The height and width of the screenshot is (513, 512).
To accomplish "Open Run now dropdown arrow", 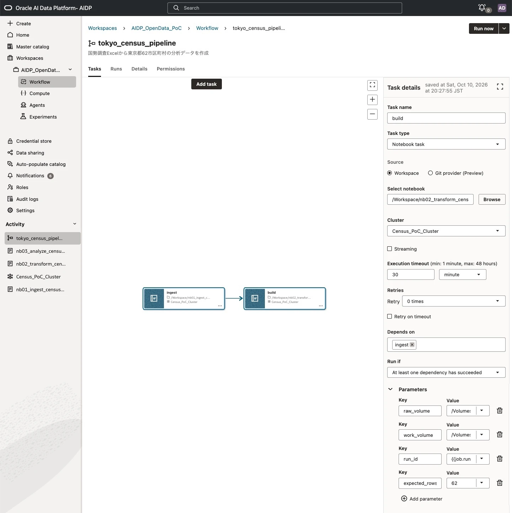I will coord(504,28).
